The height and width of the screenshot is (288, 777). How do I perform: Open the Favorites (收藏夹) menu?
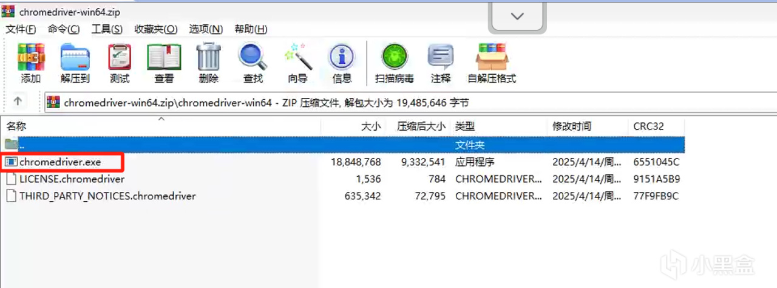(x=156, y=29)
